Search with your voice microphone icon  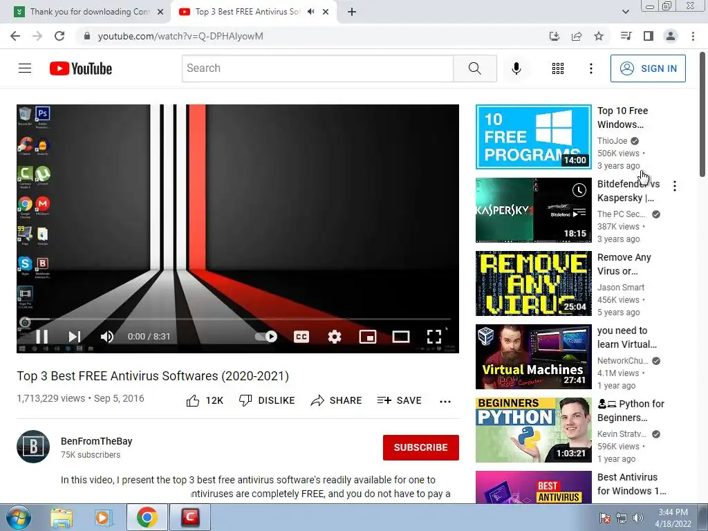click(x=516, y=68)
